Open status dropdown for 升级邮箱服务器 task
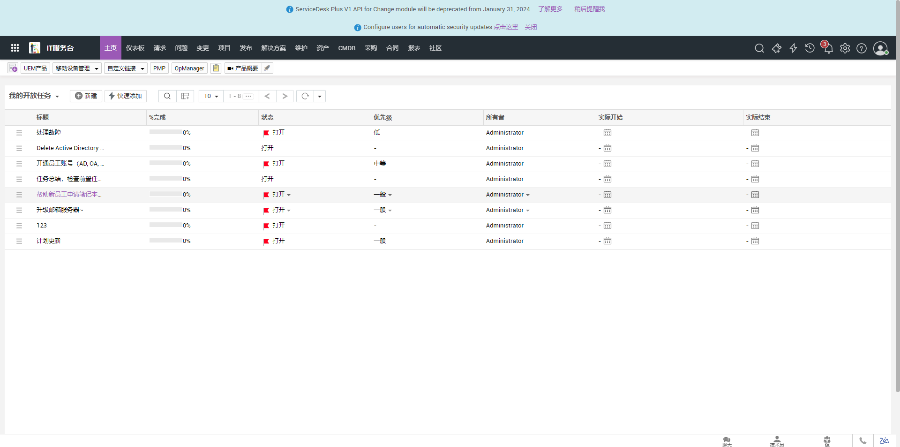The height and width of the screenshot is (447, 900). tap(289, 211)
